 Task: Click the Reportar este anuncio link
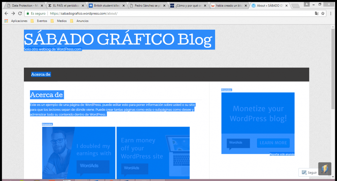(x=282, y=154)
